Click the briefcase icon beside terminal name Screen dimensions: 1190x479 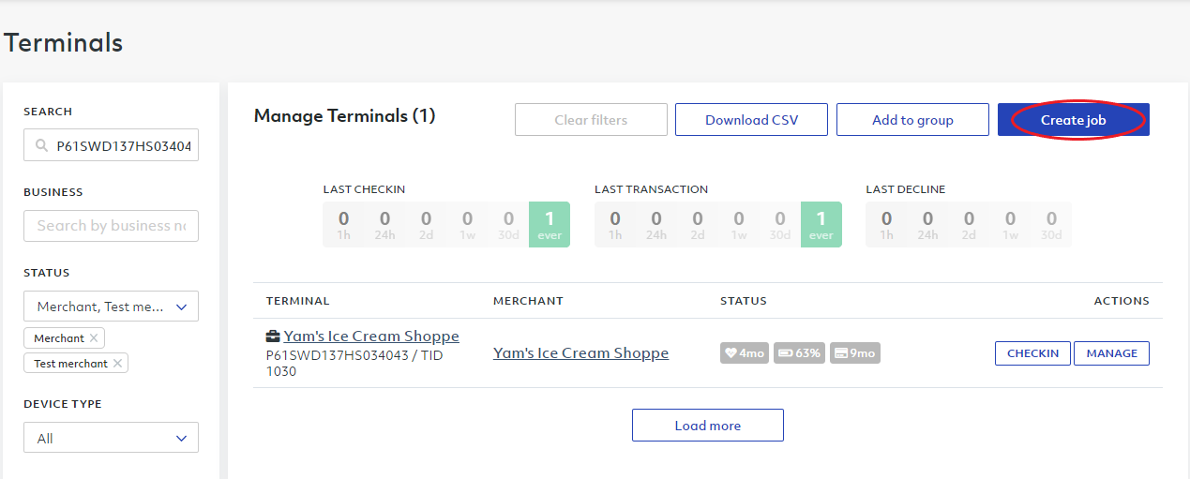coord(273,337)
